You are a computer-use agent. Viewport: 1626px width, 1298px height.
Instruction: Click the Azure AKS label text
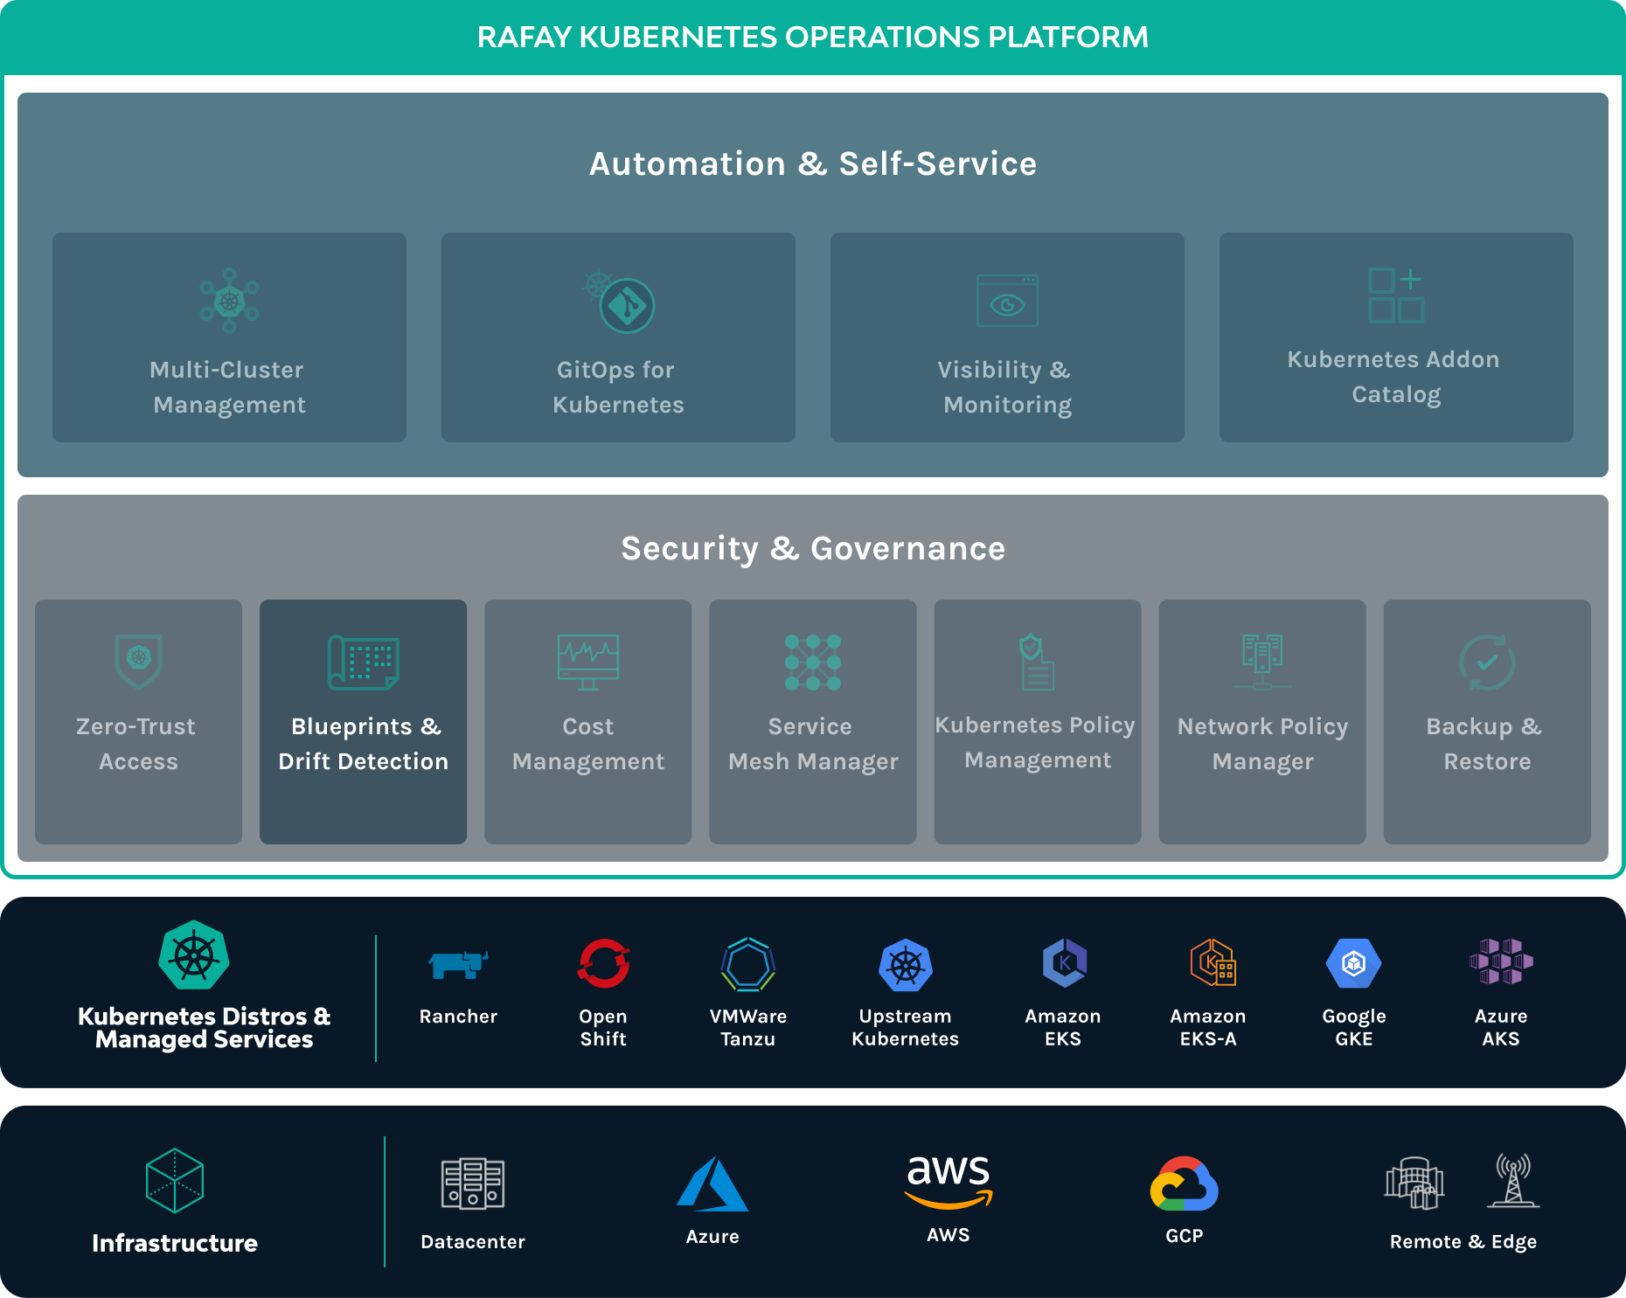(x=1501, y=1027)
